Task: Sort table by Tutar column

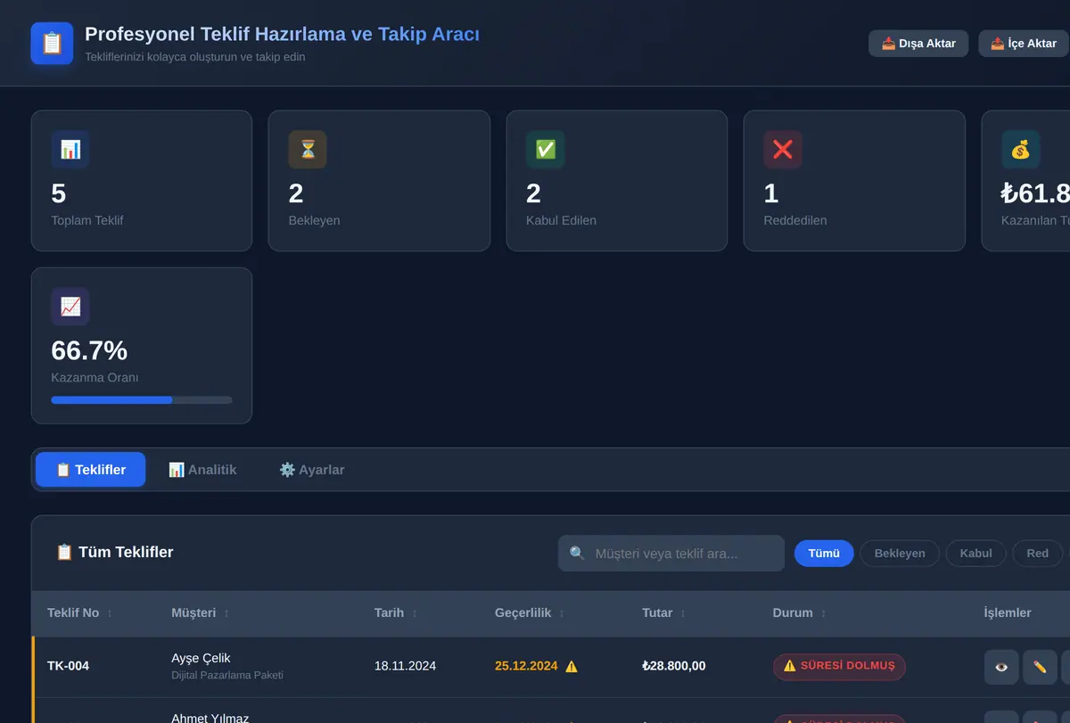Action: pyautogui.click(x=664, y=613)
